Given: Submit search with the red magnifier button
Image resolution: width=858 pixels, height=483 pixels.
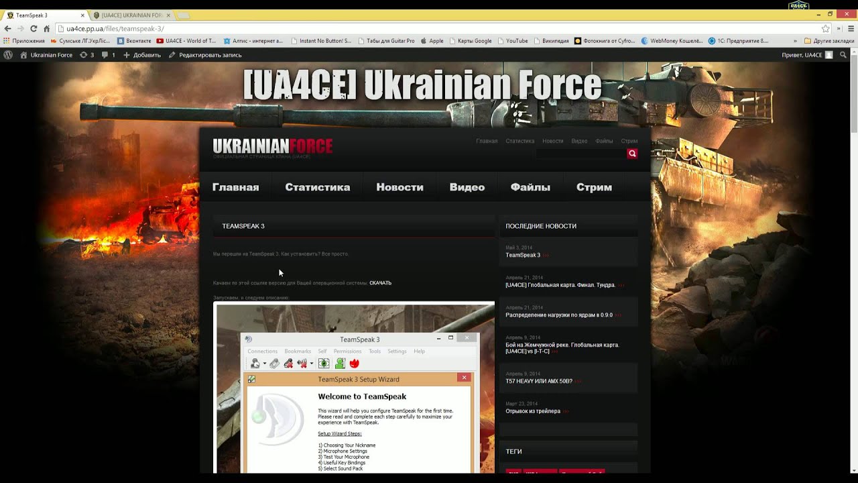Looking at the screenshot, I should click(x=632, y=154).
